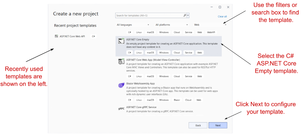Click the ASP.NET Core Empty title
Viewport: 301px width, 135px height.
point(137,40)
